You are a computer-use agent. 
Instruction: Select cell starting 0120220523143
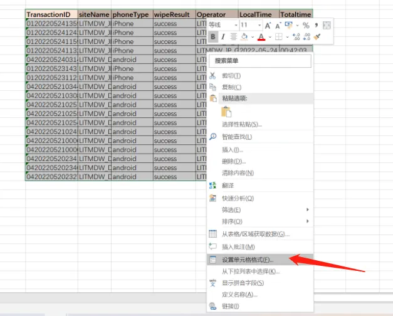tap(51, 69)
